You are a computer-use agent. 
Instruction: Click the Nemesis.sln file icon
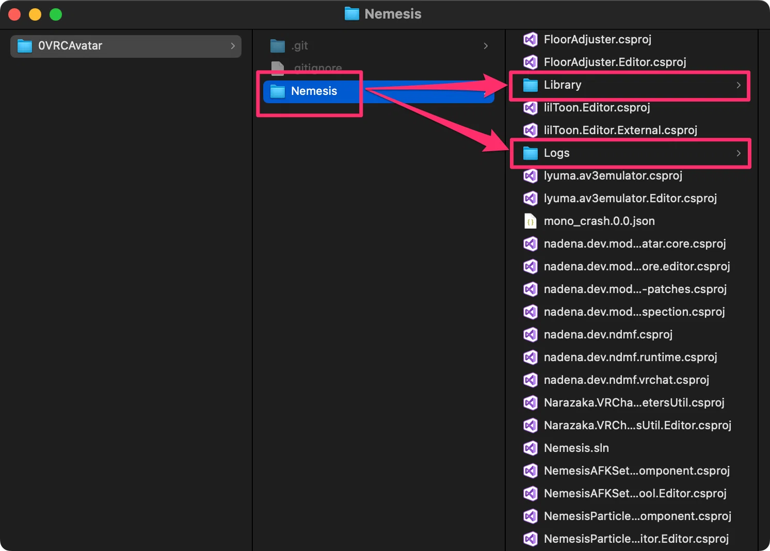[531, 448]
